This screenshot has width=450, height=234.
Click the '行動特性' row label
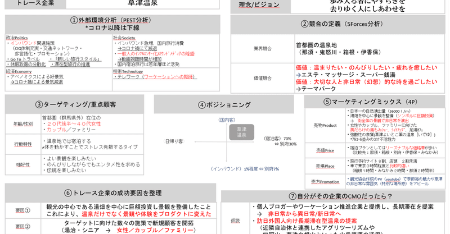coord(23,144)
